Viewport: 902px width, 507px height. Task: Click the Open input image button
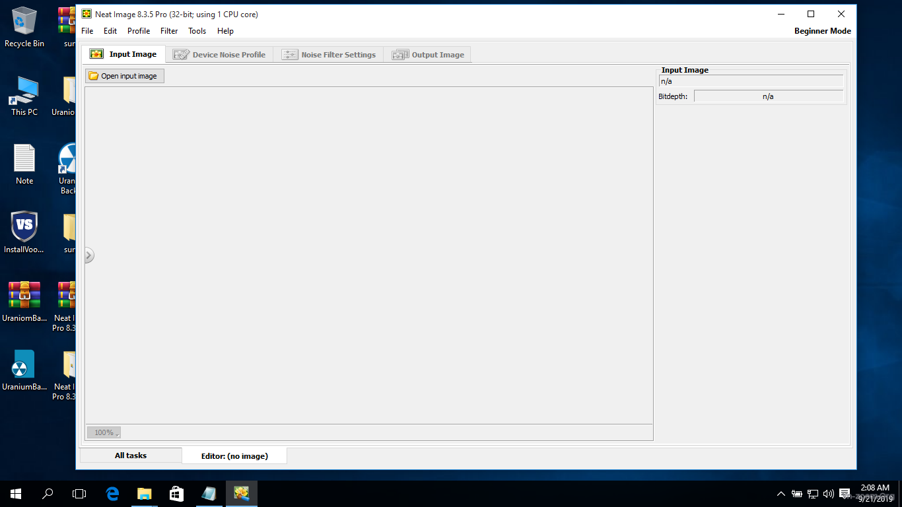pos(124,76)
